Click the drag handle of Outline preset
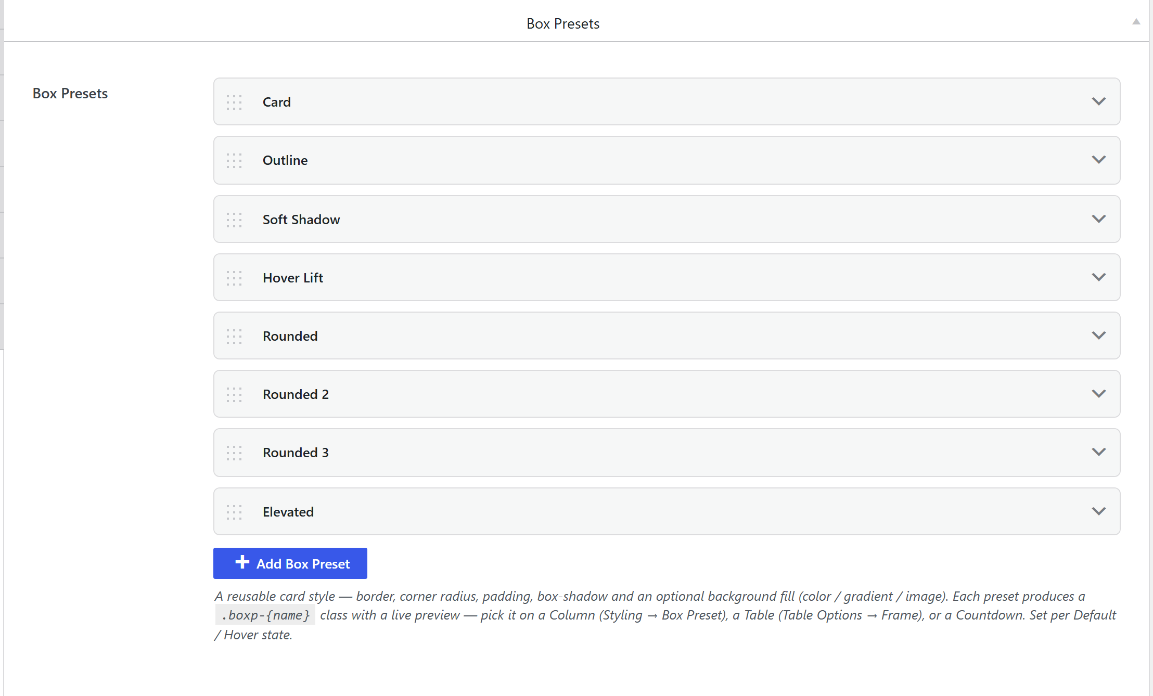1153x696 pixels. [234, 161]
